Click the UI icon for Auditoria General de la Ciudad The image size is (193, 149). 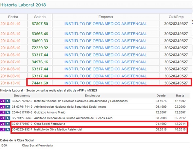click(2, 118)
